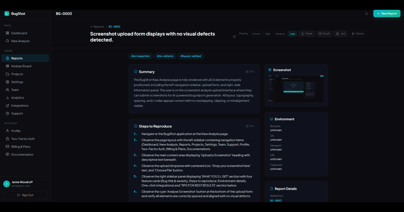Edit the Summary section
The width and height of the screenshot is (404, 212).
(x=250, y=71)
